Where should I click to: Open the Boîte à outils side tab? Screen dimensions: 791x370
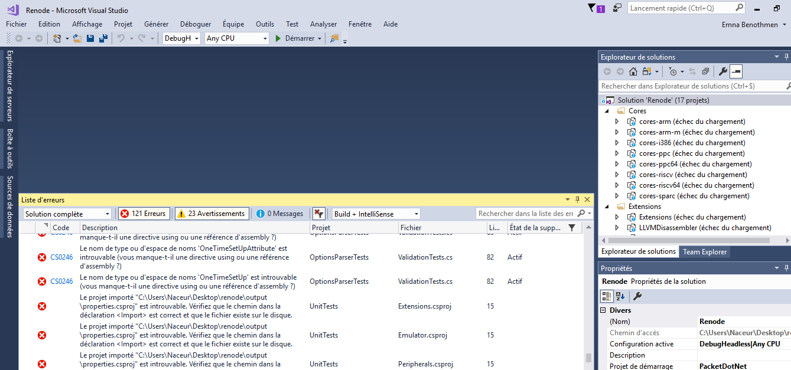9,148
